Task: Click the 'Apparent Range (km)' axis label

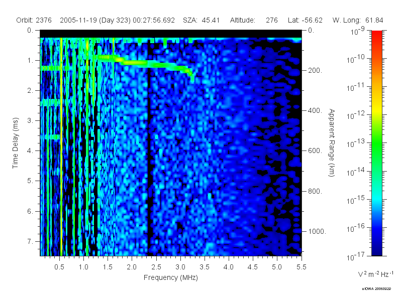Action: click(332, 143)
